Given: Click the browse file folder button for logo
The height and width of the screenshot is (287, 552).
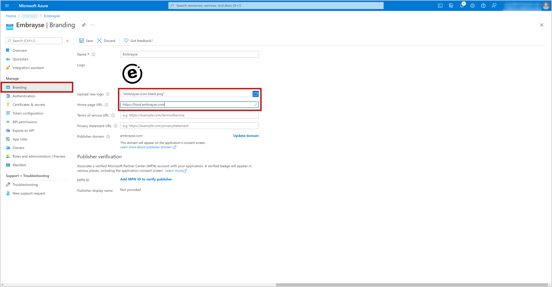Looking at the screenshot, I should 256,94.
